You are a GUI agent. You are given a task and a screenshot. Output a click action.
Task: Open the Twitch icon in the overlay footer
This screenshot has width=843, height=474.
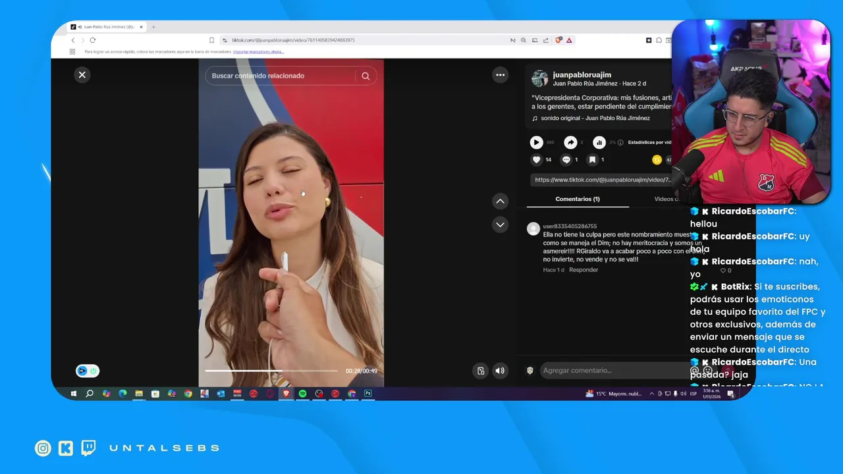pos(88,448)
